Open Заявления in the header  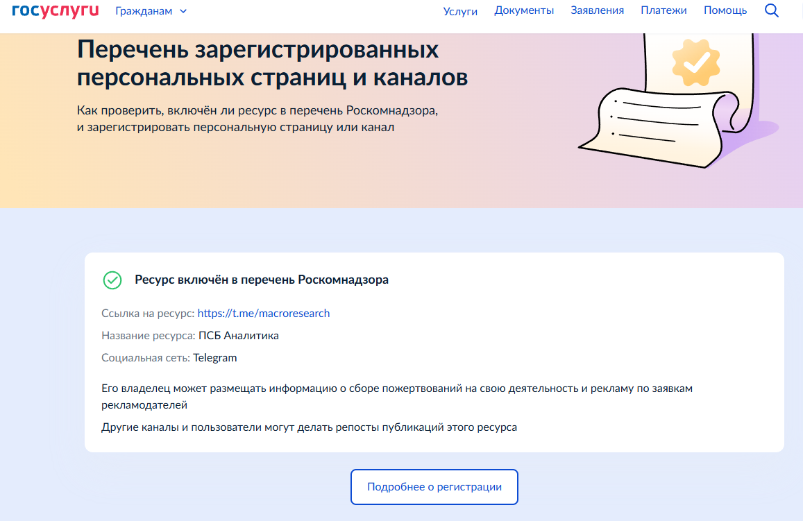pyautogui.click(x=597, y=10)
